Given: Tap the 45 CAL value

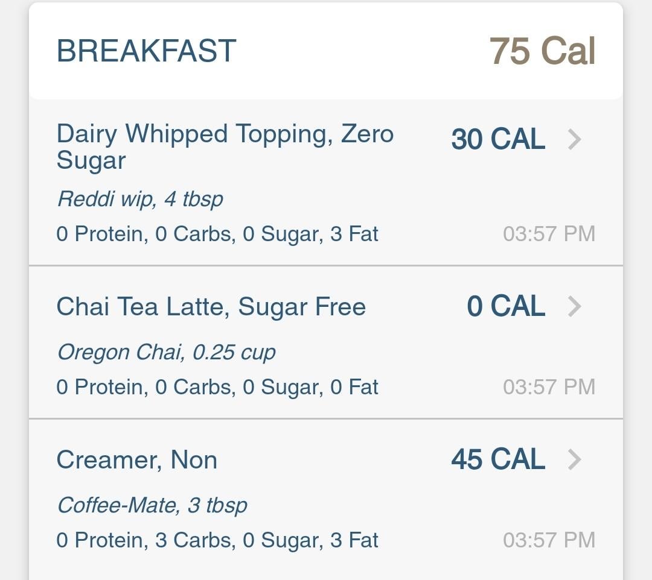Looking at the screenshot, I should point(498,459).
